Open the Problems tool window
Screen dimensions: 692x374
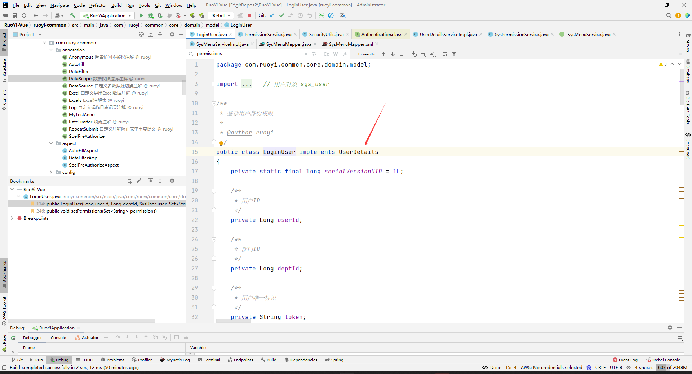pos(112,360)
